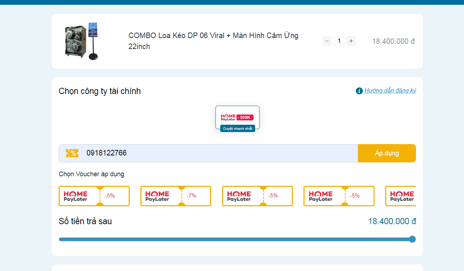Pick the third Home PayLater voucher
Image resolution: width=464 pixels, height=271 pixels.
tap(257, 196)
